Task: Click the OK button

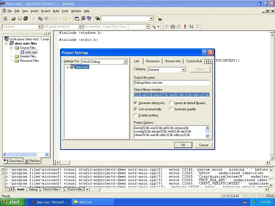Action: [x=183, y=145]
